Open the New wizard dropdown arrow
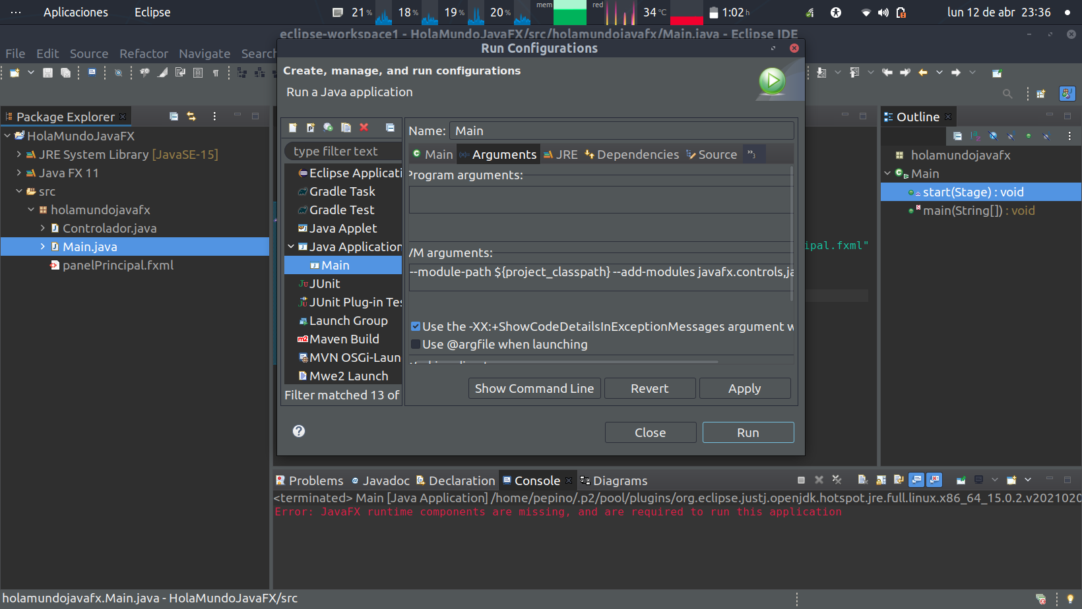1082x609 pixels. (30, 73)
